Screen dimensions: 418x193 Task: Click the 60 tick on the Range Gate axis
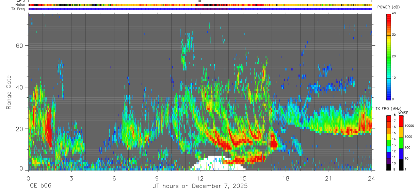[19, 46]
